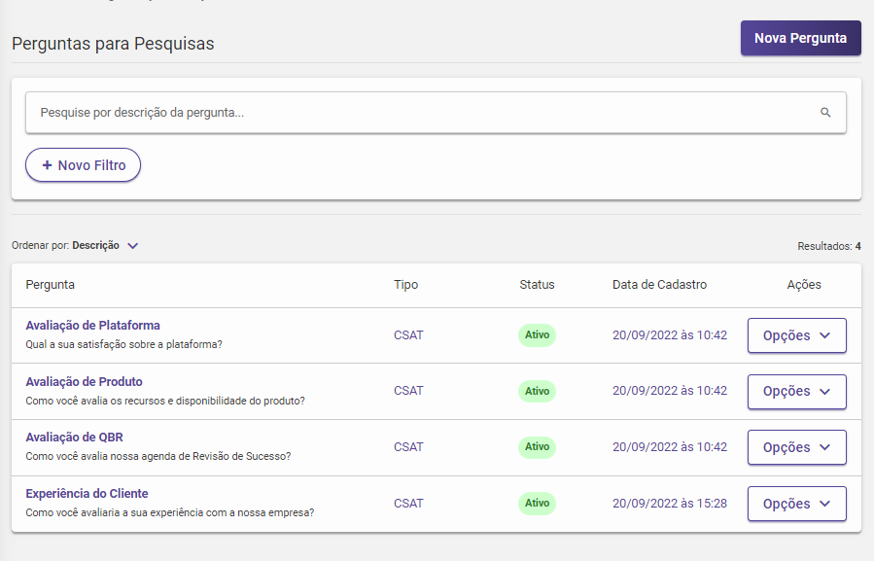Open the Experiência do Cliente question
This screenshot has width=874, height=561.
(x=87, y=494)
